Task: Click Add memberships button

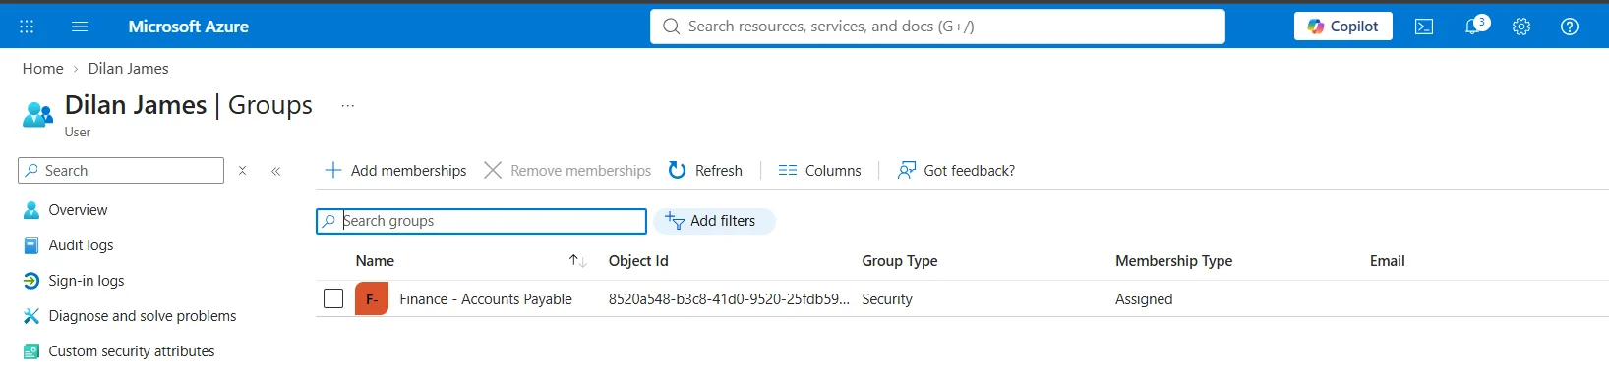Action: pyautogui.click(x=395, y=171)
